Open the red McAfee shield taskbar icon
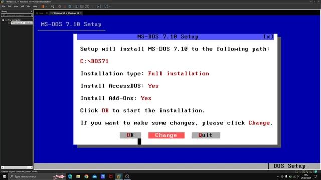This screenshot has height=180, width=321. (111, 176)
